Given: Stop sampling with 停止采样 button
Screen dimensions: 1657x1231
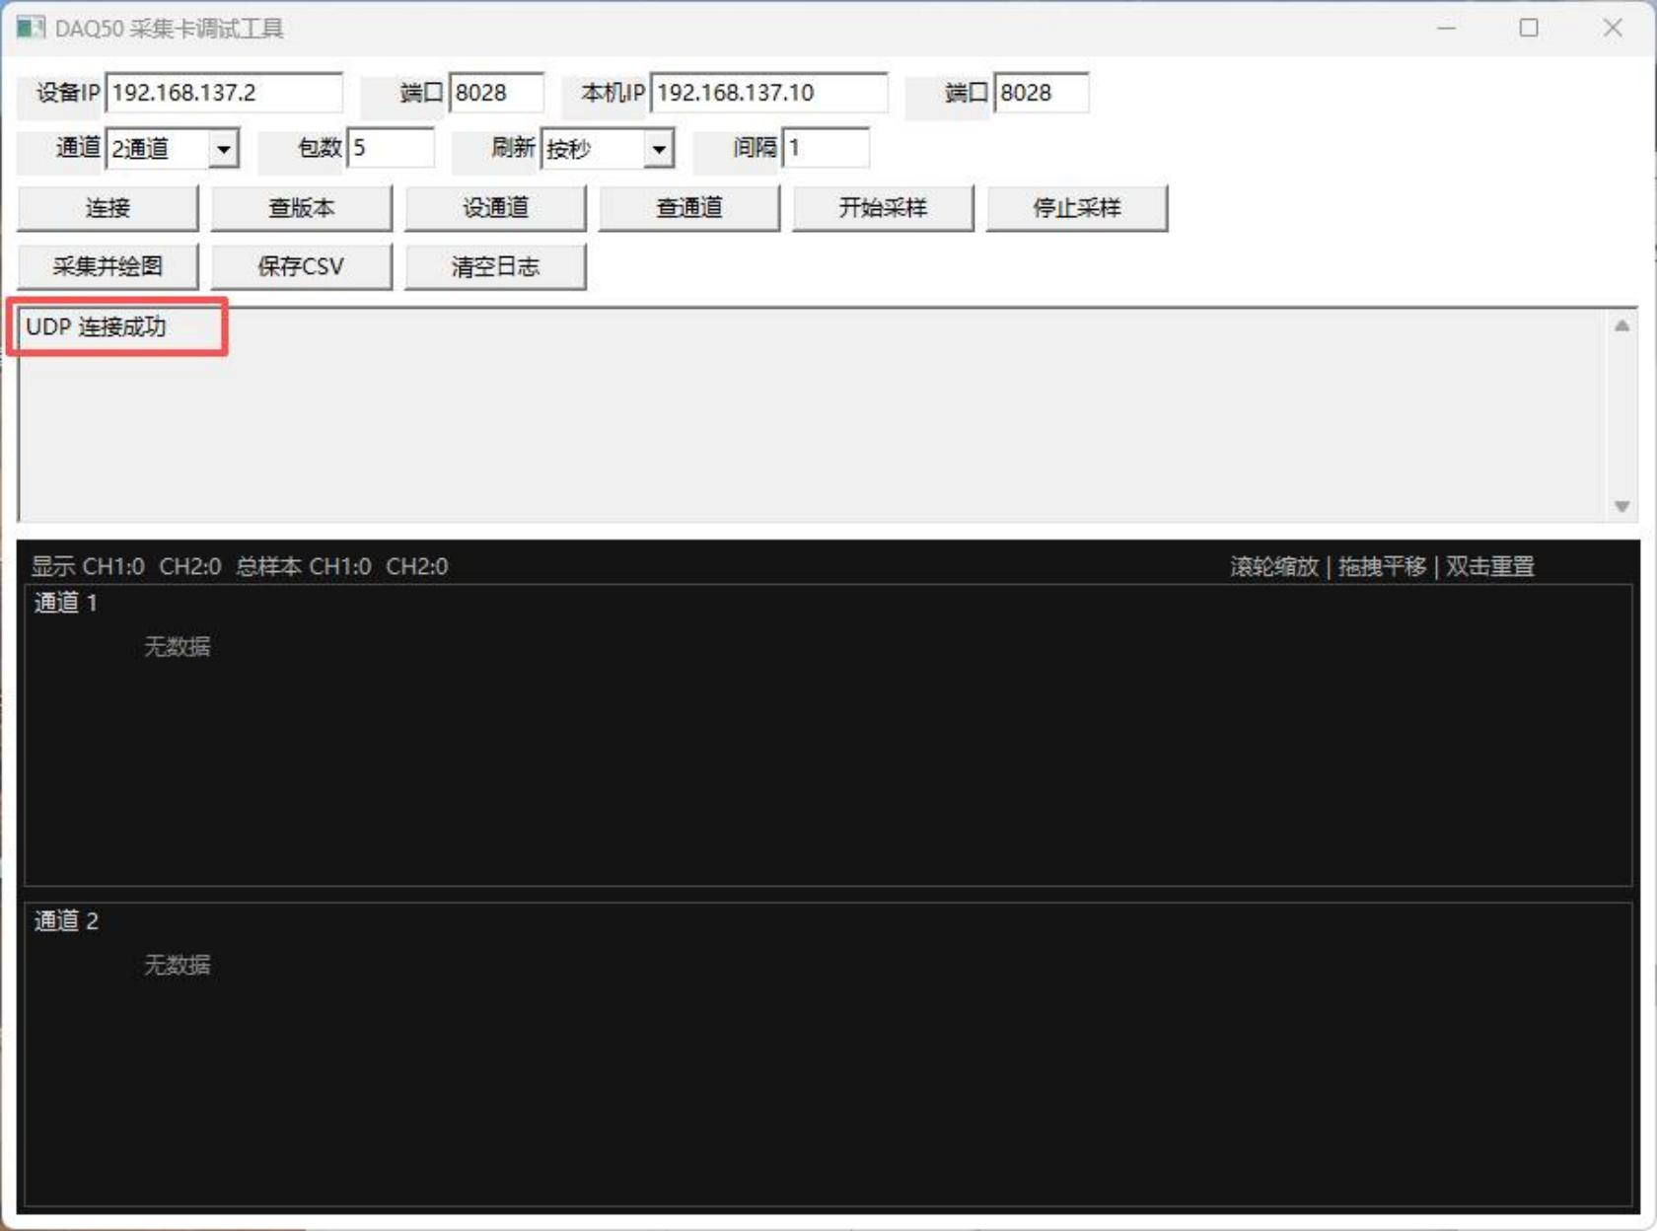Looking at the screenshot, I should (x=1076, y=208).
